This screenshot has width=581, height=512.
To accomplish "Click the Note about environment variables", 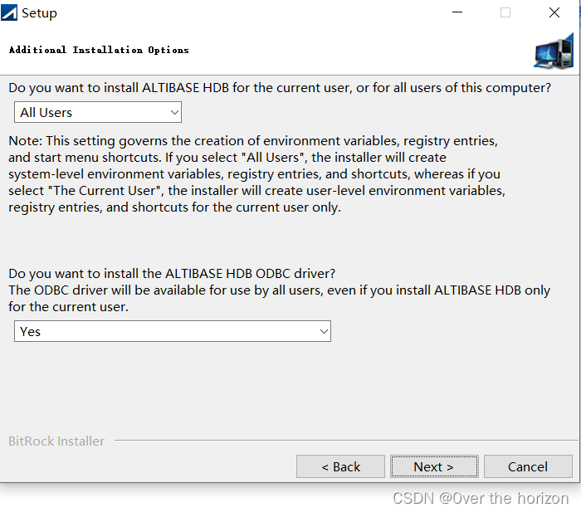I will click(x=256, y=173).
